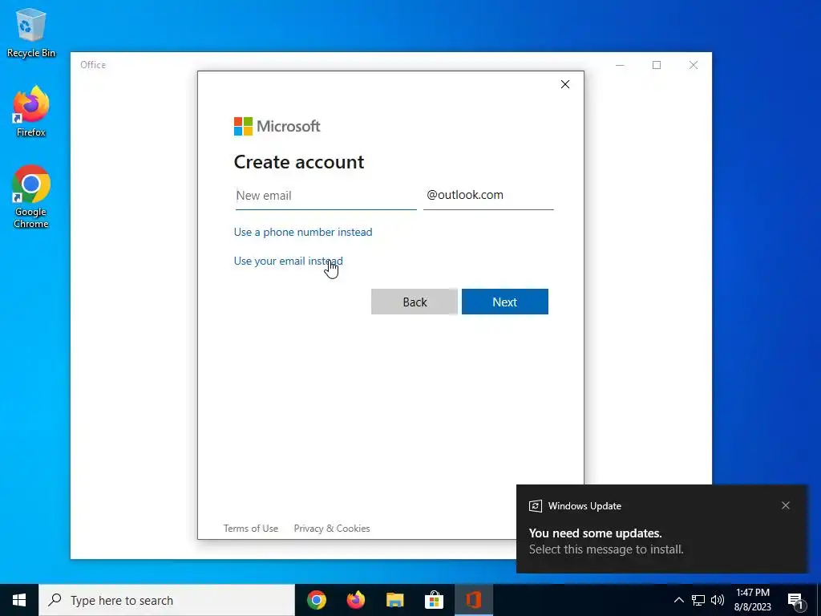Click the volume speaker tray icon
Viewport: 821px width, 616px height.
point(718,600)
